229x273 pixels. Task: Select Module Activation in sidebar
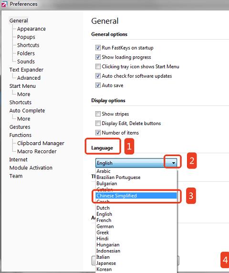click(x=31, y=168)
